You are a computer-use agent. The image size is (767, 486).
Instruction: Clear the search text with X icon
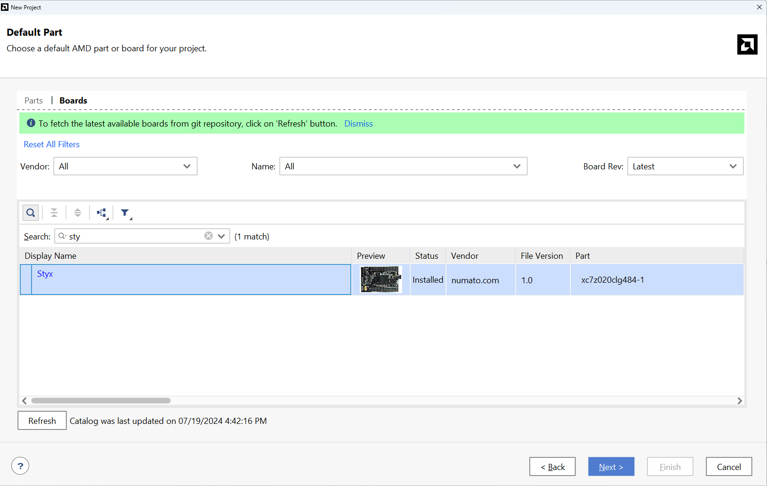(x=209, y=236)
